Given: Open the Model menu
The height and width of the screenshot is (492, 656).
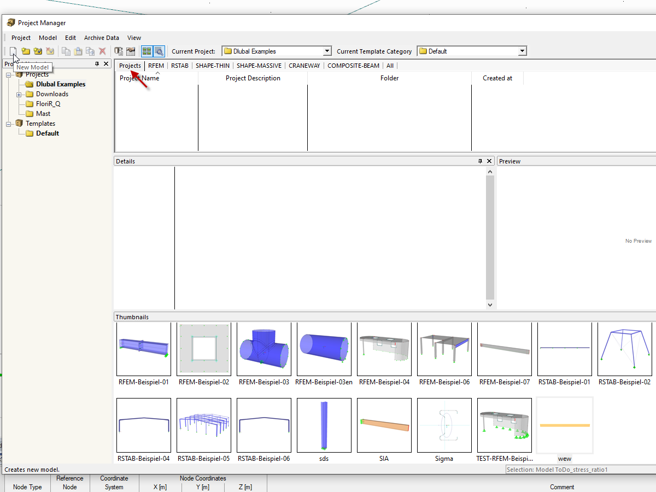Looking at the screenshot, I should tap(48, 38).
